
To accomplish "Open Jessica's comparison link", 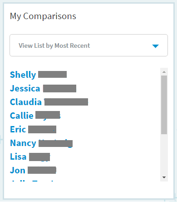I will click(x=43, y=88).
